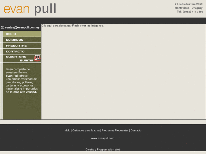Click the Burma logo badge in sidebar
This screenshot has height=155, width=206.
[x=37, y=58]
